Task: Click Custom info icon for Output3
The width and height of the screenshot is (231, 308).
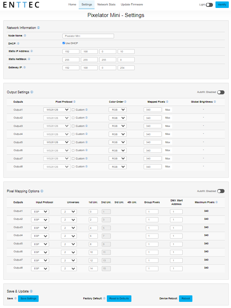Action: click(x=87, y=126)
